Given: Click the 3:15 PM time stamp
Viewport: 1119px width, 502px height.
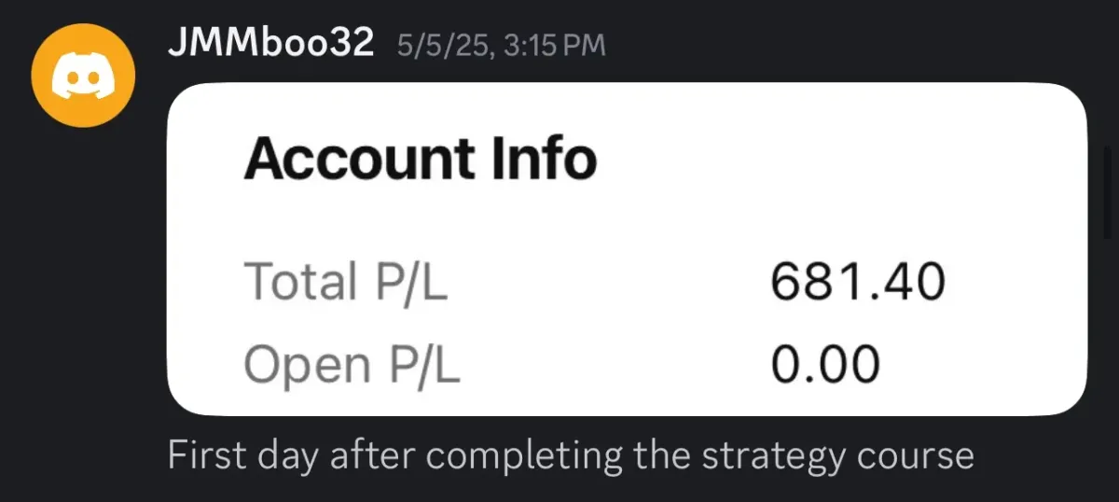Looking at the screenshot, I should click(x=554, y=45).
